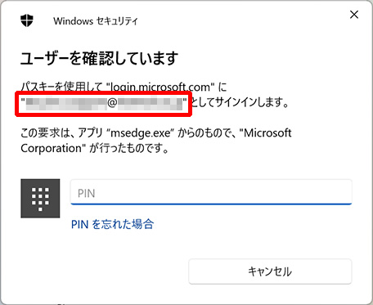373x305 pixels.
Task: Click the Windows セキュリティ title text
Action: point(96,21)
